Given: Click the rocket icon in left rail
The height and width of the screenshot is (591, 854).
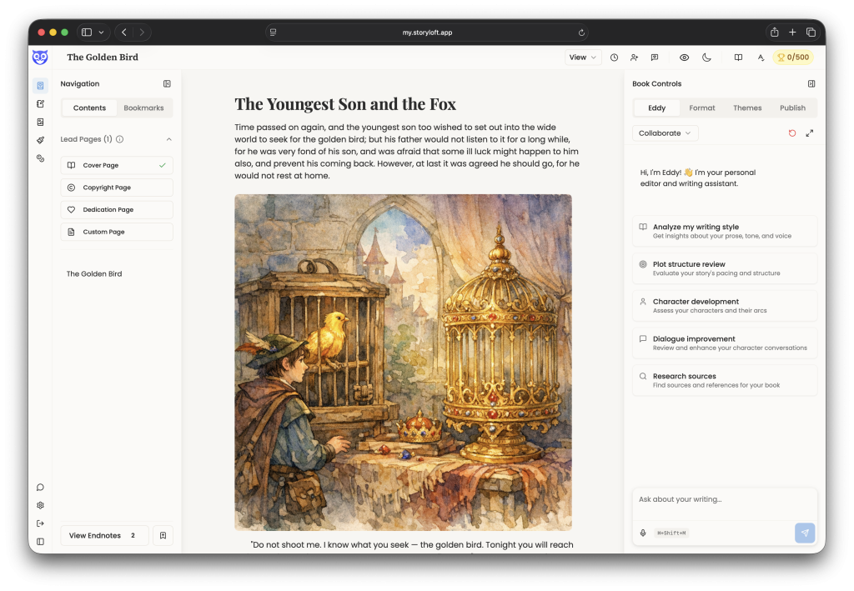Looking at the screenshot, I should [x=40, y=140].
